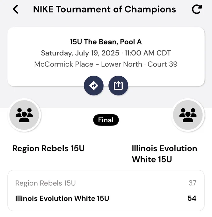Tap the losing score 37
Screen dimensions: 212x217
pos(193,183)
